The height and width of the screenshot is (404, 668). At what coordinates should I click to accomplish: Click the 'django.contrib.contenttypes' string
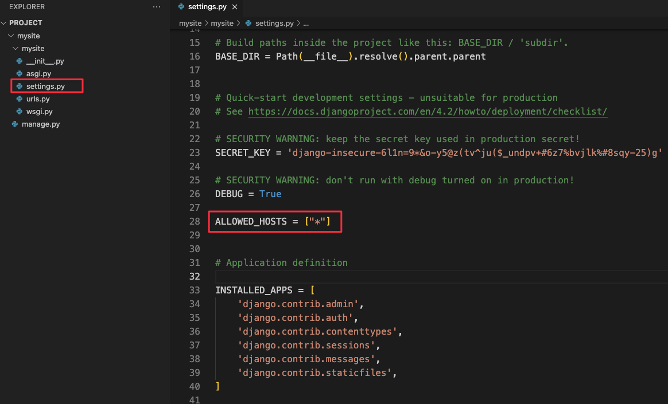(x=317, y=332)
